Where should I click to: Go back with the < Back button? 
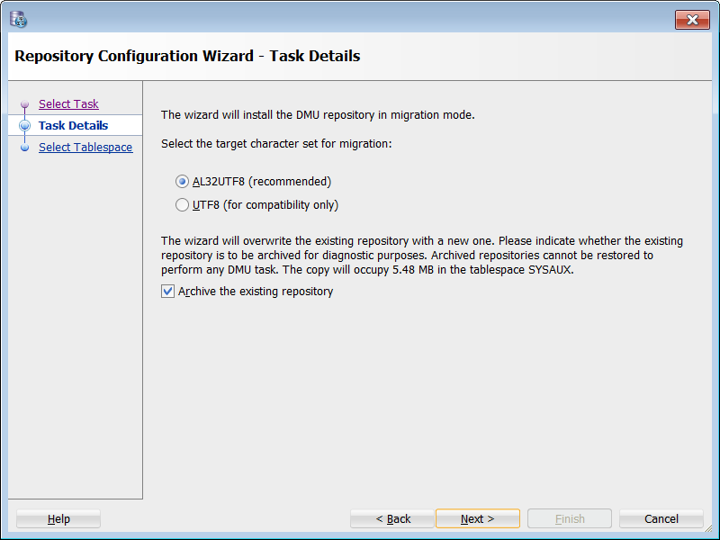click(x=392, y=519)
